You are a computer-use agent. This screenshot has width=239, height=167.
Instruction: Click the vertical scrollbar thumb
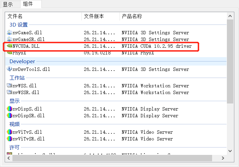[x=230, y=61]
